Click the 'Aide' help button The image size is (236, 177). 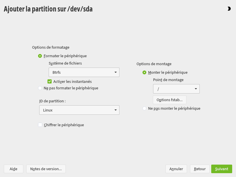pyautogui.click(x=13, y=169)
